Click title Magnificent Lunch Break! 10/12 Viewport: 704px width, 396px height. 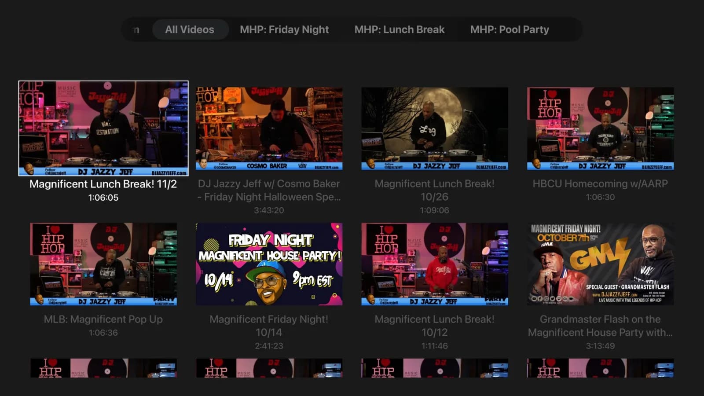coord(435,326)
